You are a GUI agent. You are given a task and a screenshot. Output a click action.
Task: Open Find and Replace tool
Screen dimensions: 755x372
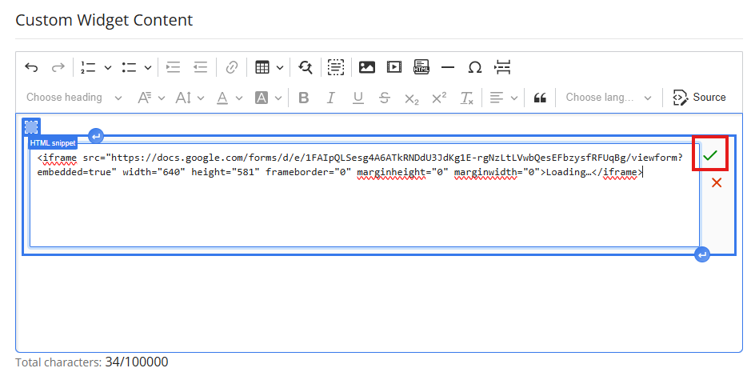305,67
